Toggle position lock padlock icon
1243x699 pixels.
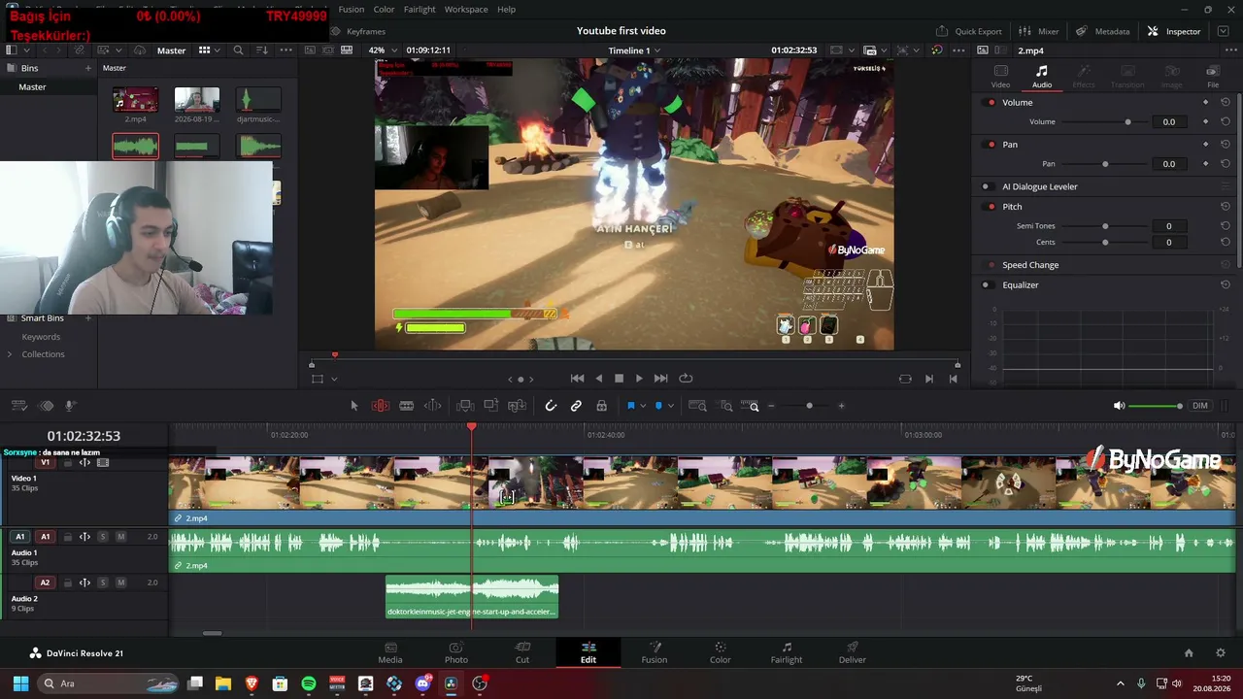pyautogui.click(x=602, y=406)
